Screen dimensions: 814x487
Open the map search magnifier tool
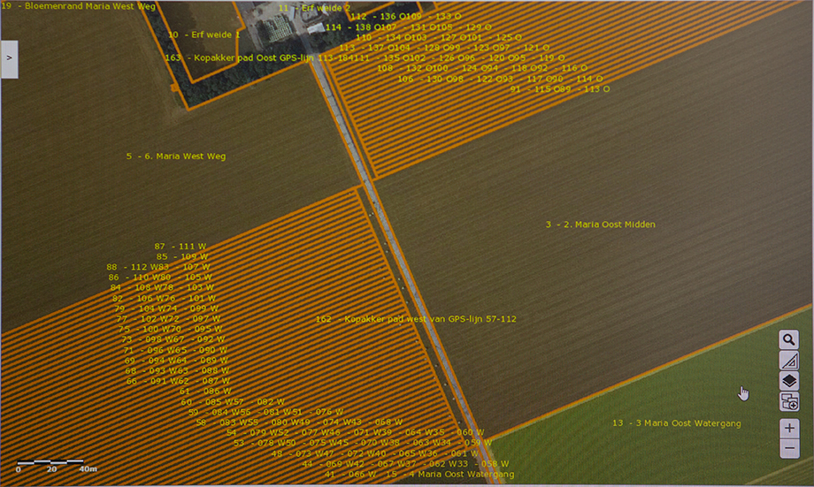pos(789,339)
